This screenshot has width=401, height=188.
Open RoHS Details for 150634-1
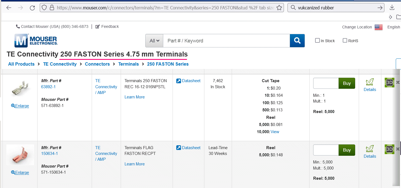[x=370, y=156]
